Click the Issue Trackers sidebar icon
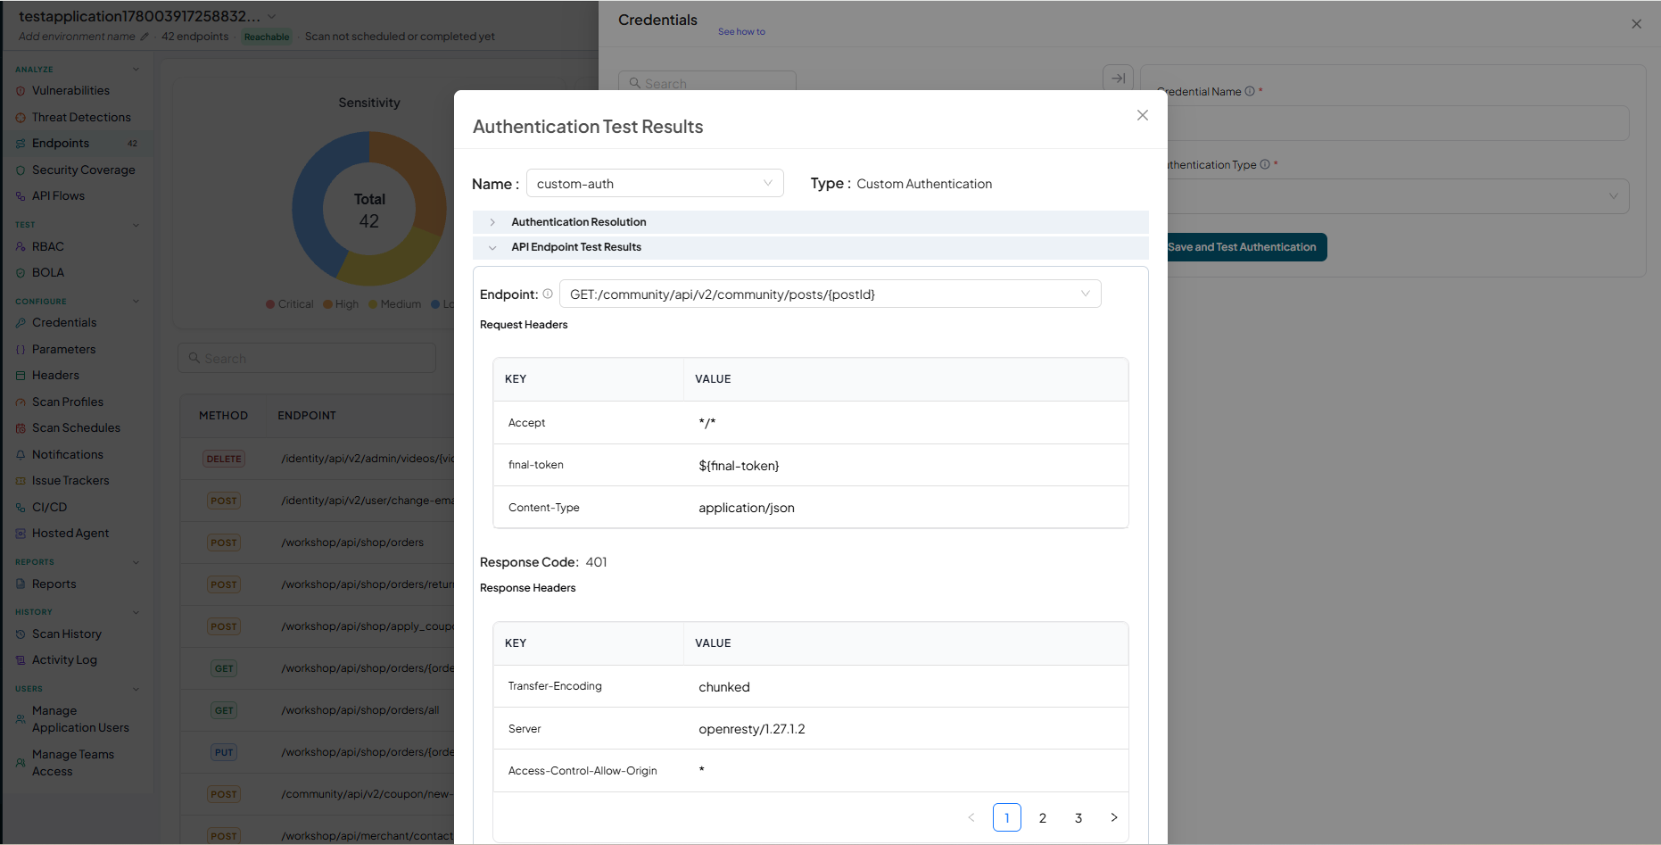This screenshot has width=1661, height=845. click(x=21, y=481)
